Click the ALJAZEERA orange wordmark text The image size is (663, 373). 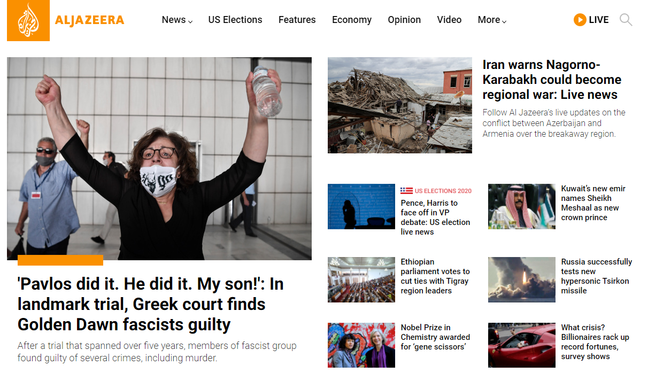tap(89, 20)
